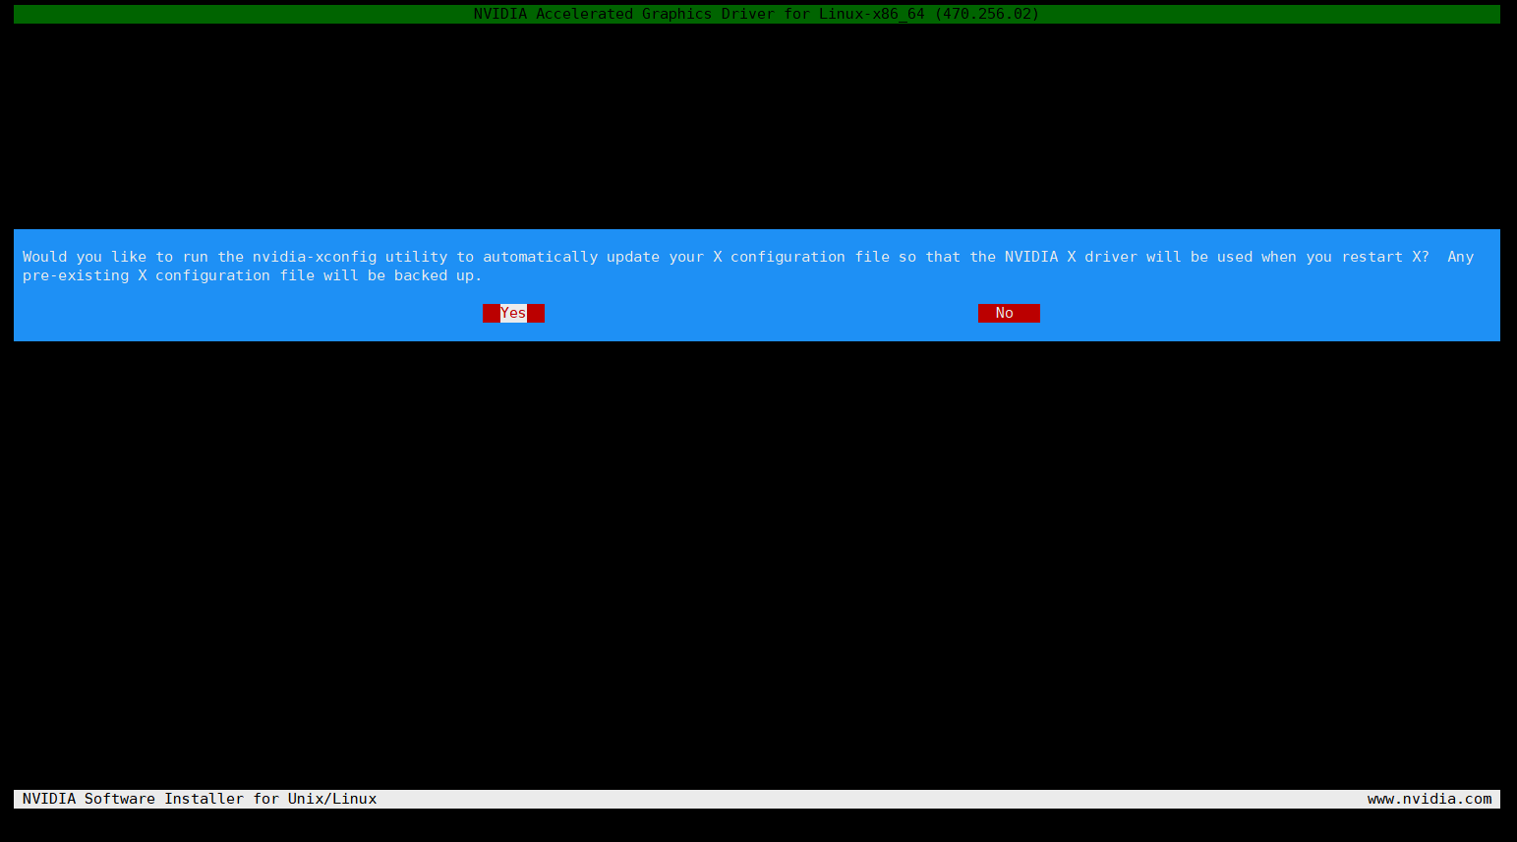Viewport: 1517px width, 842px height.
Task: Select the Yes button
Action: click(513, 313)
